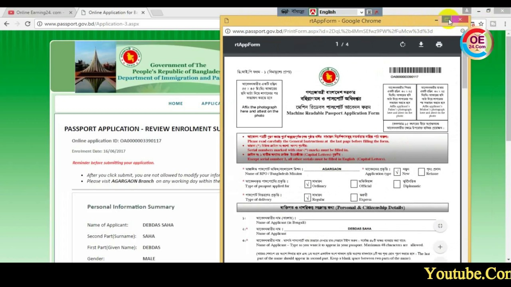Close the Online Earning24 tab
The image size is (511, 287).
[71, 12]
